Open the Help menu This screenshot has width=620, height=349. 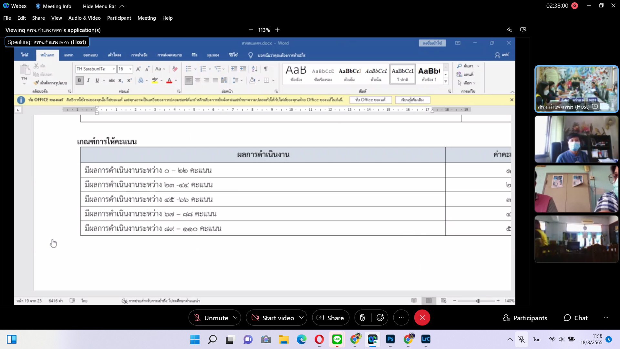[167, 18]
